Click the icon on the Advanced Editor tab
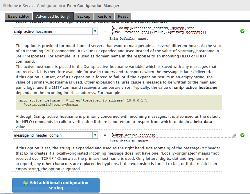 click(68, 17)
